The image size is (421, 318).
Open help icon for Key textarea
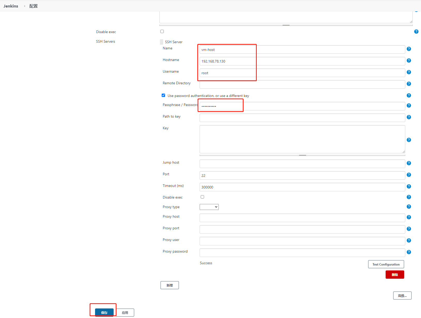coord(409,140)
